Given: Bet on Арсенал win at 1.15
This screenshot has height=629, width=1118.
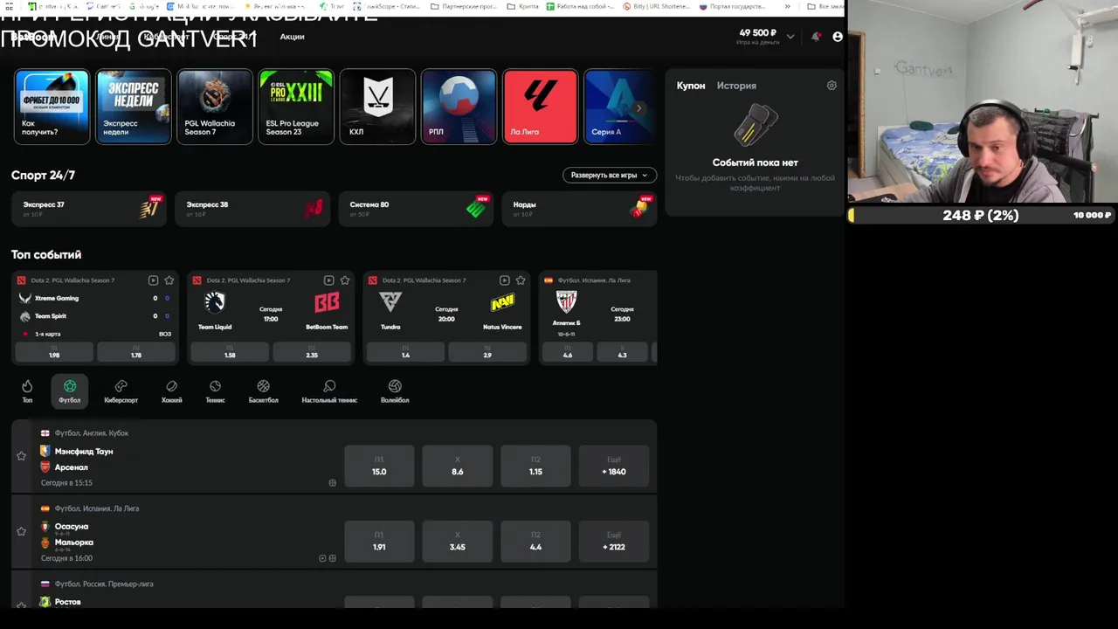Looking at the screenshot, I should tap(535, 466).
